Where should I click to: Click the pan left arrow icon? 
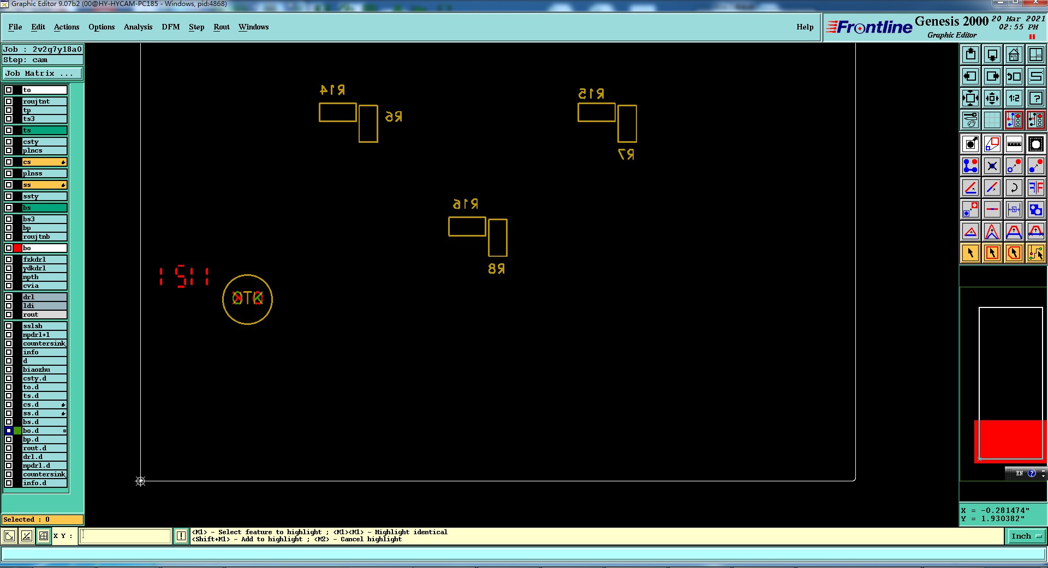[x=970, y=76]
